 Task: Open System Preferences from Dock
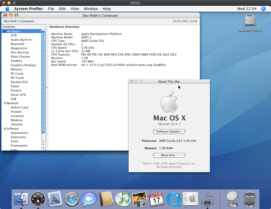[191, 199]
